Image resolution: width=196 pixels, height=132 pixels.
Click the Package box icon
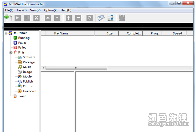tap(20, 62)
